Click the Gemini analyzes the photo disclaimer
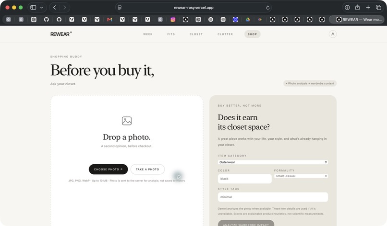 pos(271,211)
